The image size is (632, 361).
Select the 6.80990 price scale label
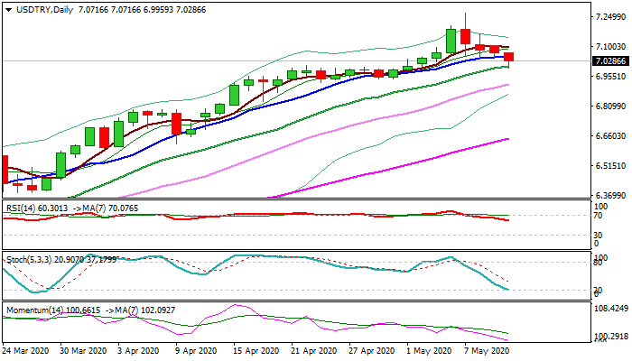coord(611,106)
